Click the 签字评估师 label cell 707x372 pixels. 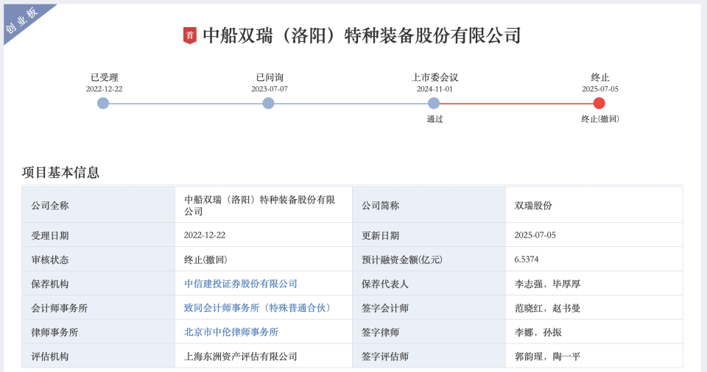[429, 357]
